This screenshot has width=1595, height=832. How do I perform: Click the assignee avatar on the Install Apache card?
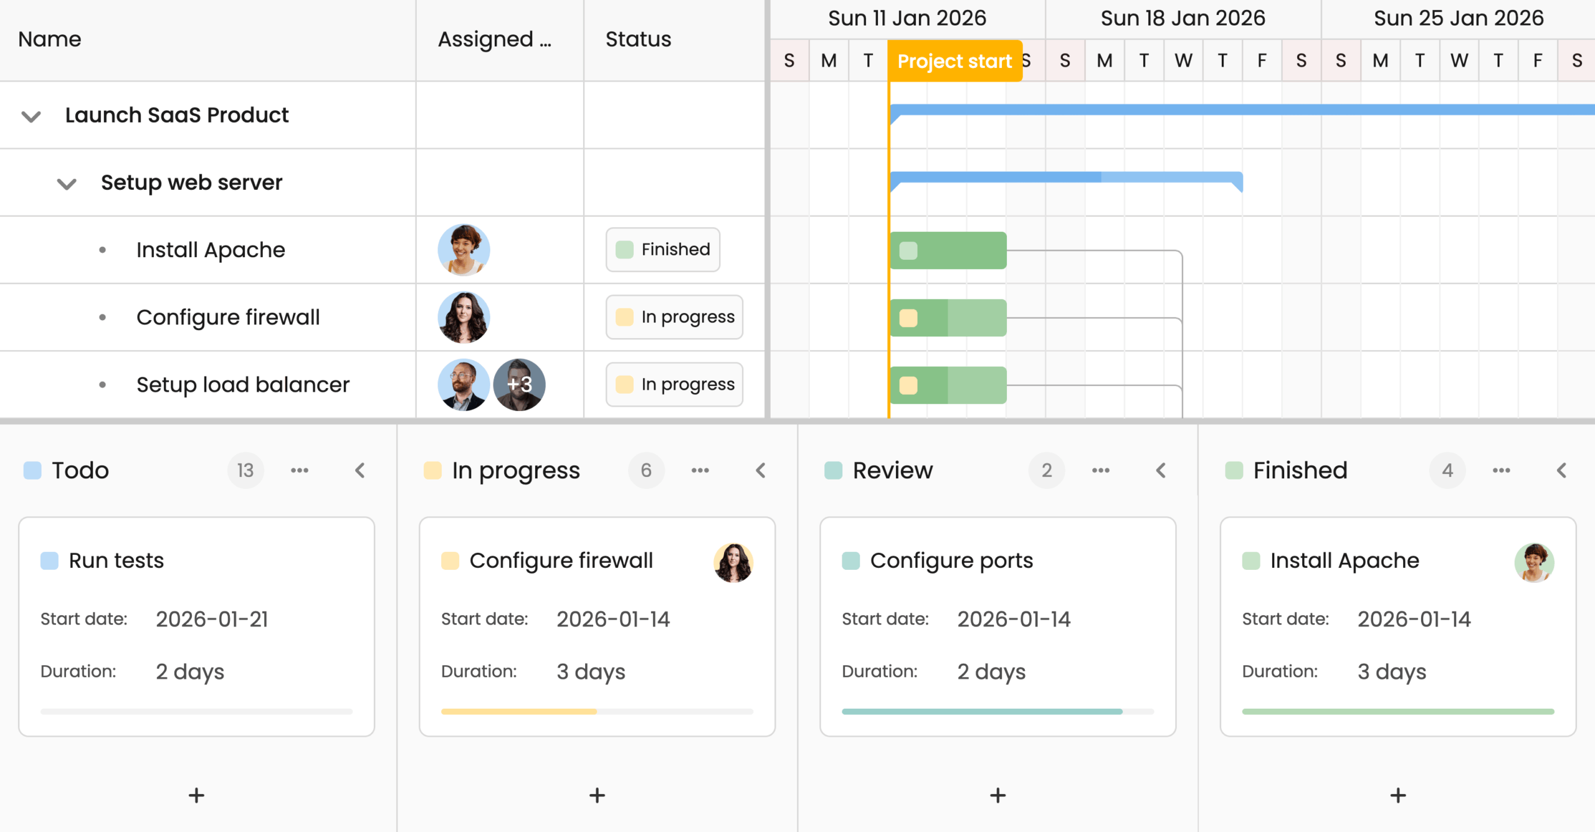[x=1535, y=562]
